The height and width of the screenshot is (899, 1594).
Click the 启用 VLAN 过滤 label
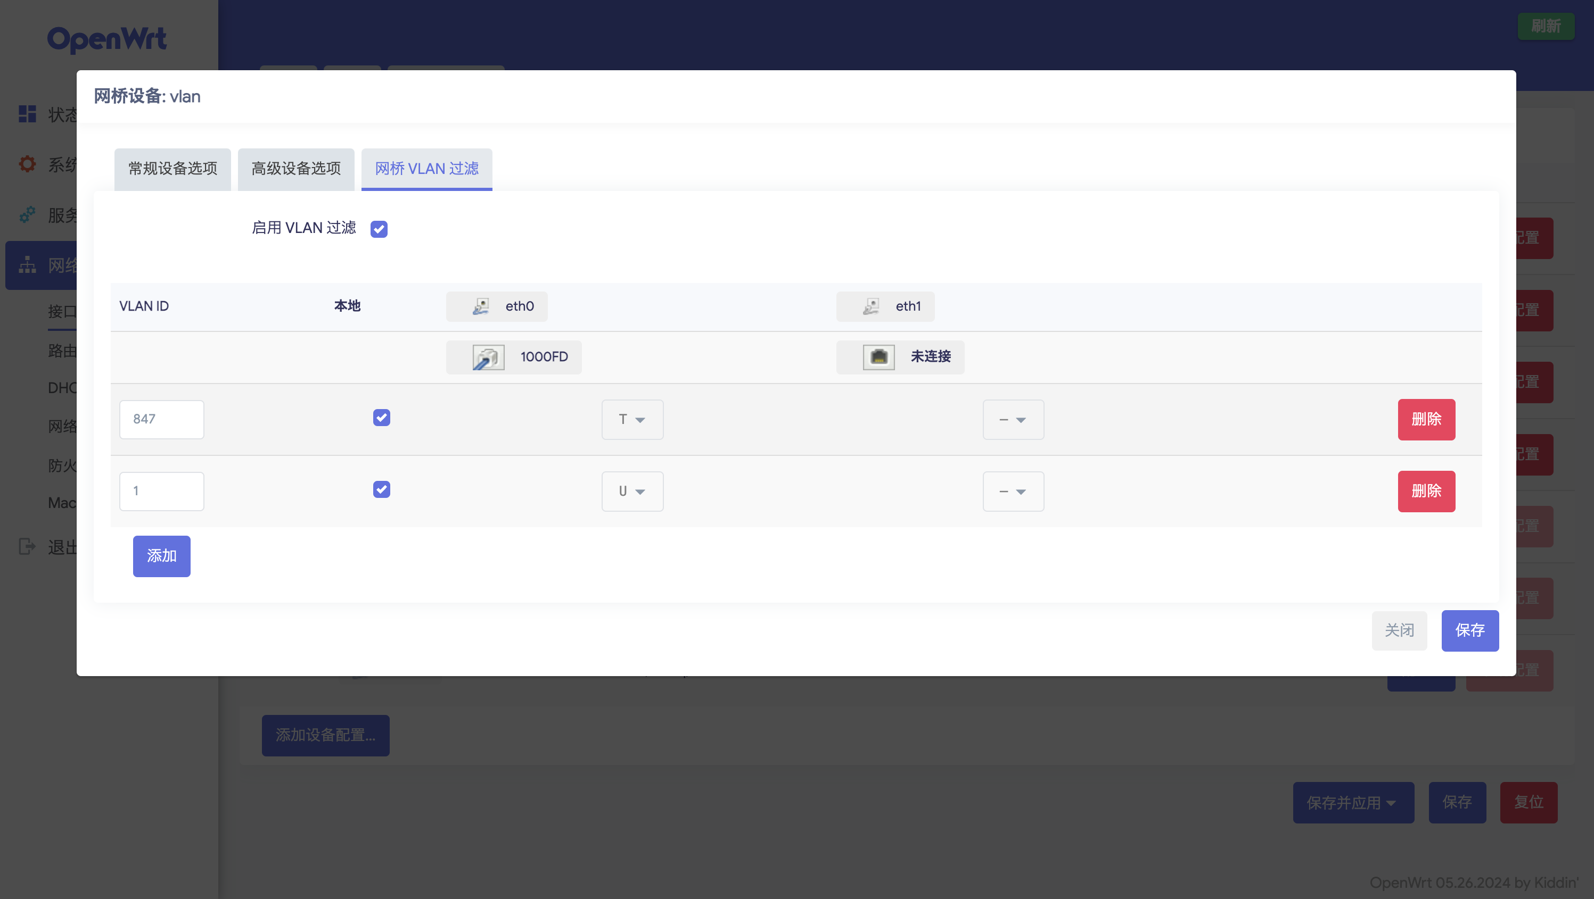[304, 228]
